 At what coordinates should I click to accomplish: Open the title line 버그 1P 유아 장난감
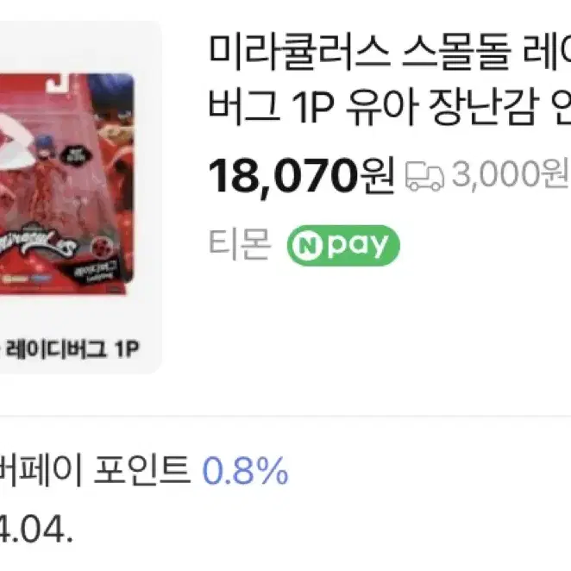point(390,107)
